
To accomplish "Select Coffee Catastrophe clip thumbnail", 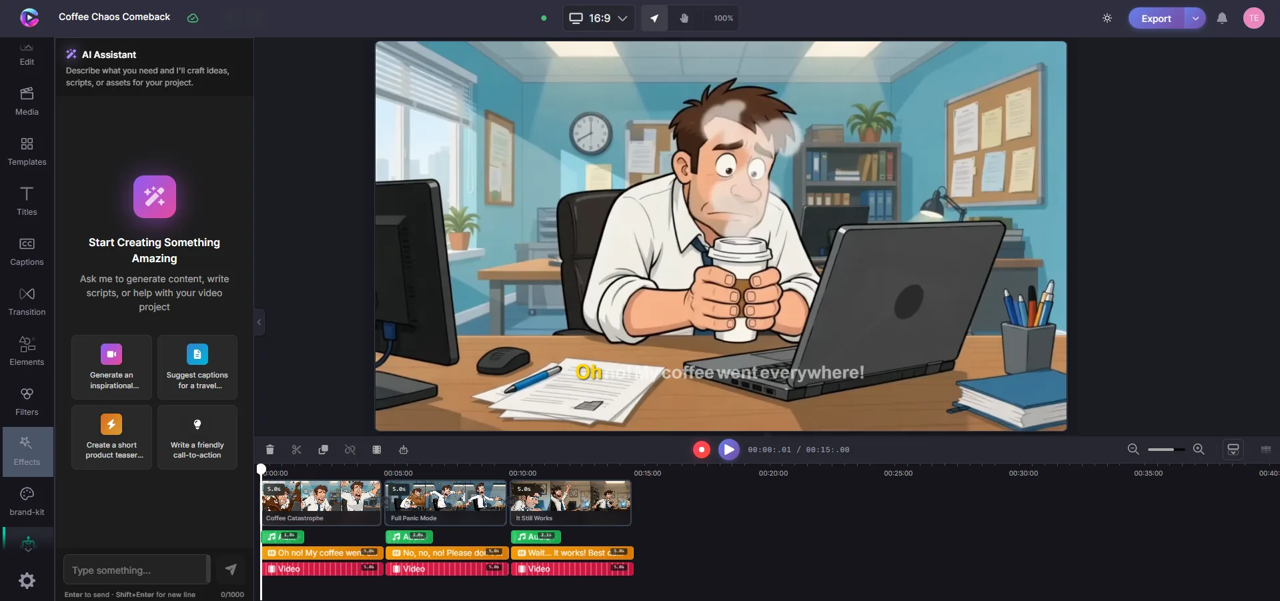I will pos(322,503).
